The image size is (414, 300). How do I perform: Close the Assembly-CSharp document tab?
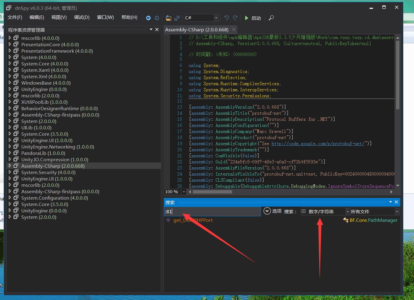tap(234, 30)
